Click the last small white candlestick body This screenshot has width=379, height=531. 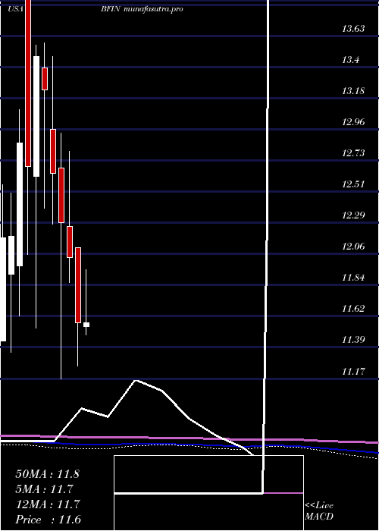[x=86, y=325]
